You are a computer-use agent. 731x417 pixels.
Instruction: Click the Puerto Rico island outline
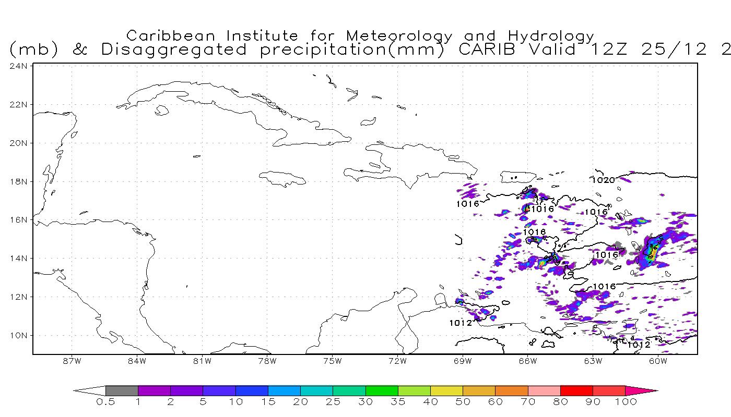pos(518,177)
